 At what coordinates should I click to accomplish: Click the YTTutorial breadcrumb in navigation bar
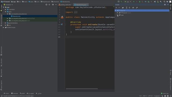tap(5, 2)
